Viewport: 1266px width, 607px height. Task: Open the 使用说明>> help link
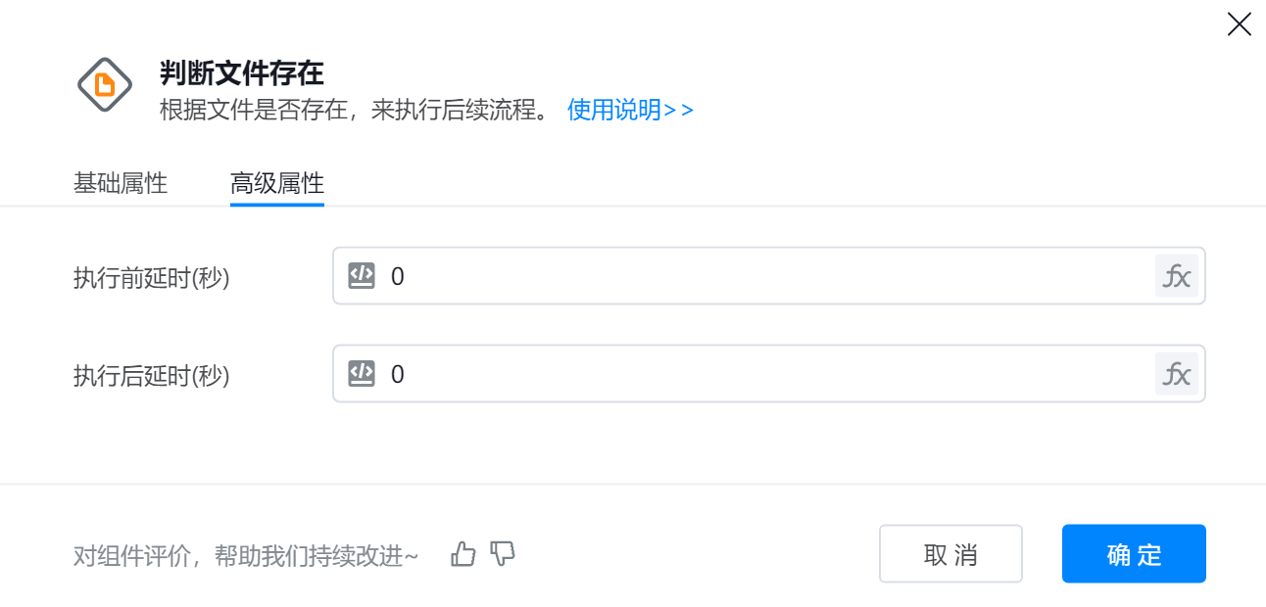(630, 110)
